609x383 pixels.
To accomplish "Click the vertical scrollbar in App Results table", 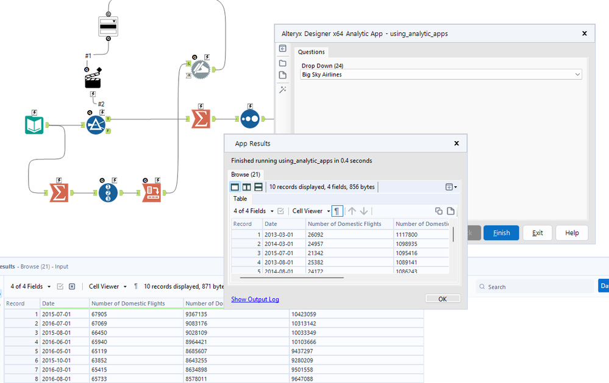I will (x=454, y=234).
